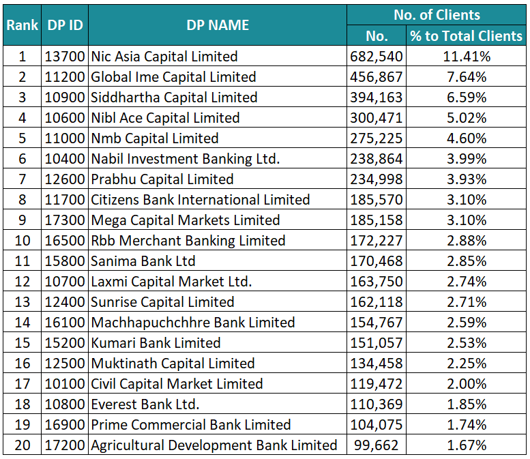Click the Siddhartha Capital Limited name

click(174, 98)
